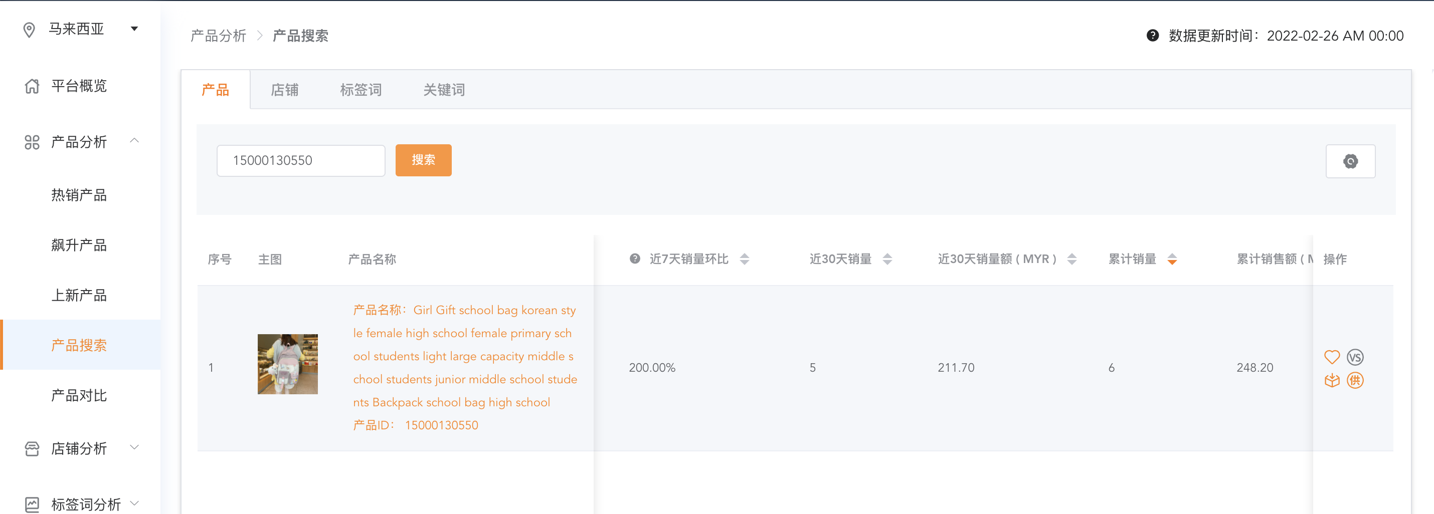
Task: Sort by 近7天销量环比 column arrows
Action: 744,259
